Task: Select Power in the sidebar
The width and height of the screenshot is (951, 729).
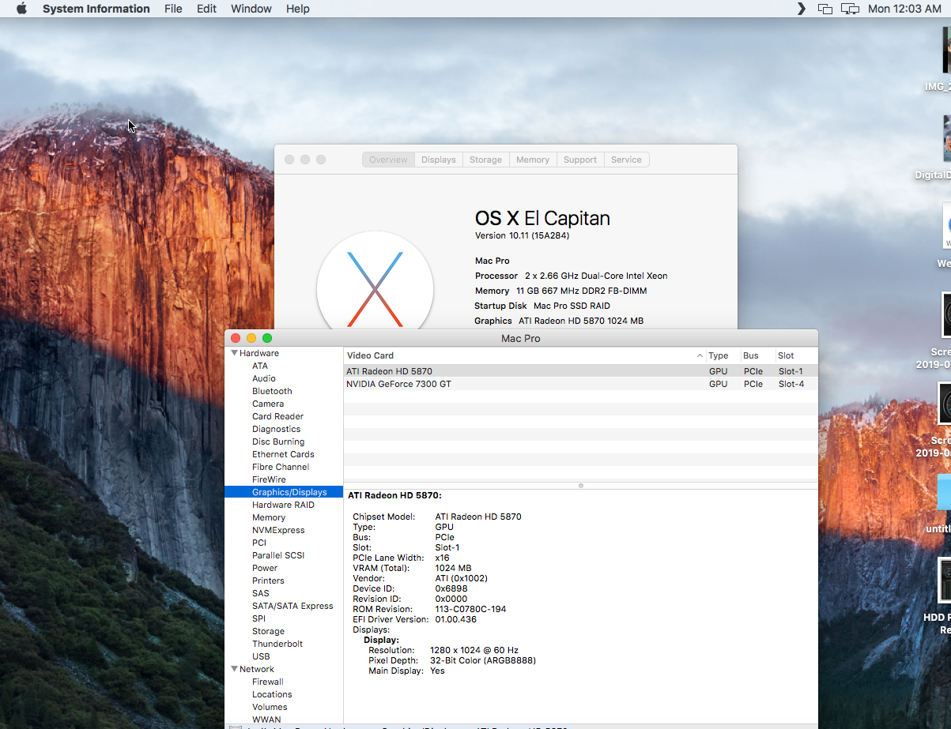Action: [x=265, y=568]
